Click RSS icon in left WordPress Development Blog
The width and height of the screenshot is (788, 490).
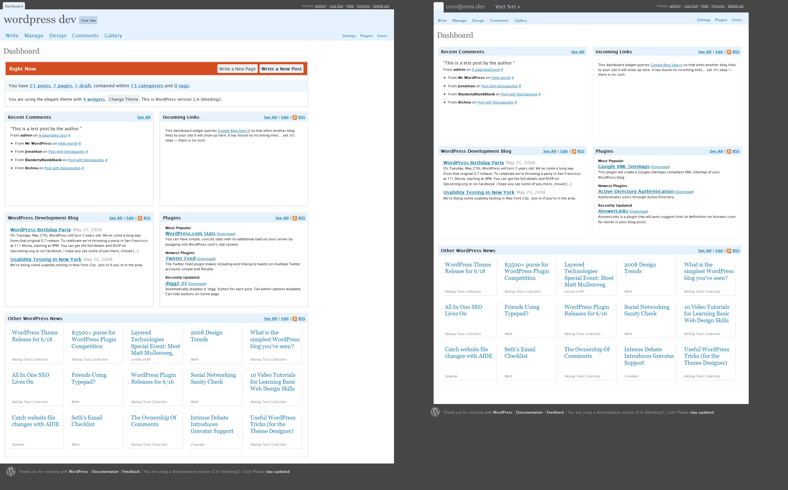point(140,218)
